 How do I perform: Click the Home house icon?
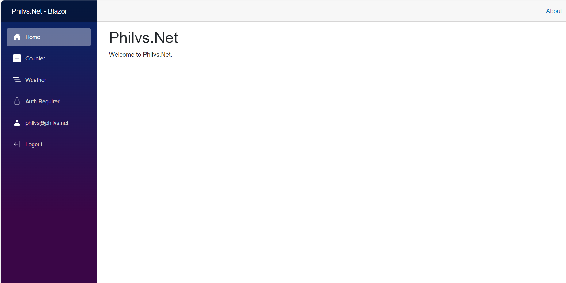pos(17,37)
